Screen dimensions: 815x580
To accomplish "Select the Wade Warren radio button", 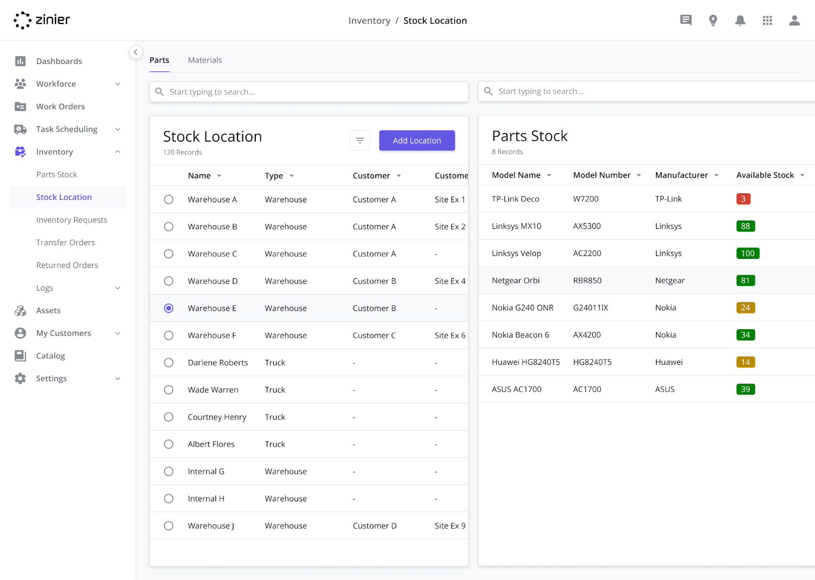I will tap(169, 390).
